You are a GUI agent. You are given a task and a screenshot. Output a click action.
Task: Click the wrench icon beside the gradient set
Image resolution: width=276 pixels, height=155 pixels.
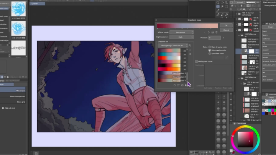[x=190, y=46]
